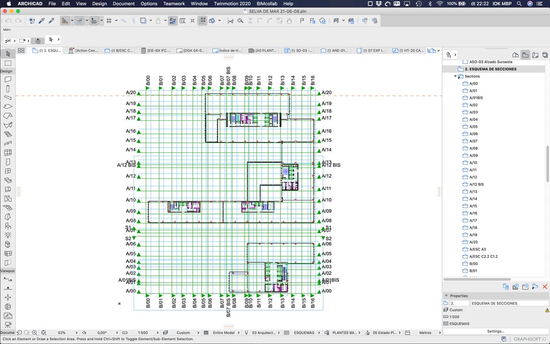
Task: Switch Navigator to the Project Map icon
Action: (515, 55)
